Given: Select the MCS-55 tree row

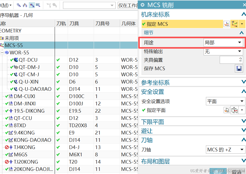Looking at the screenshot, I should (x=69, y=45).
